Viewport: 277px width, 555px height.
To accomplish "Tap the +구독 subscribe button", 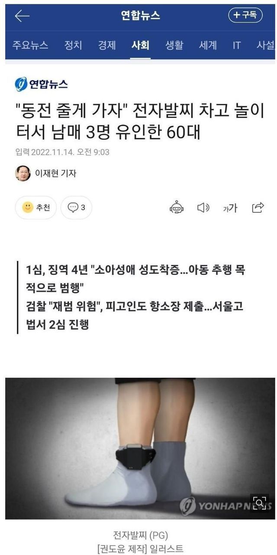I will (x=245, y=16).
